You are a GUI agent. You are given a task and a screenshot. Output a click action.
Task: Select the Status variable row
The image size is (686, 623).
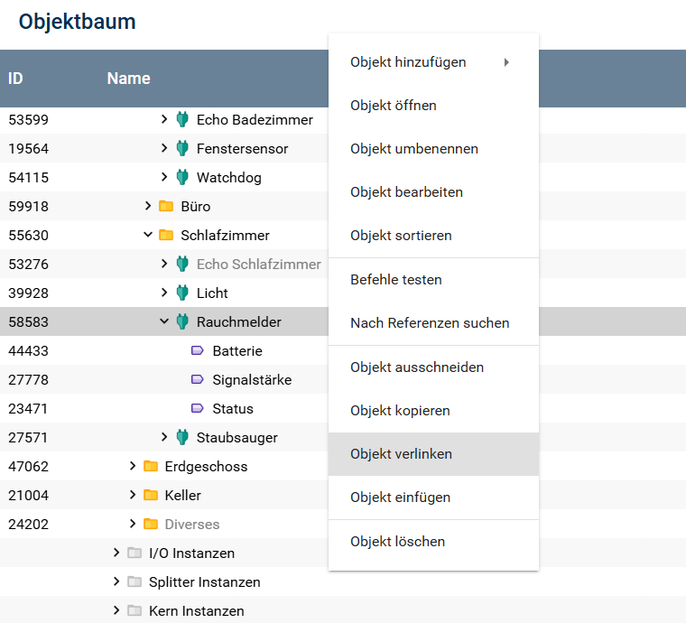tap(233, 408)
